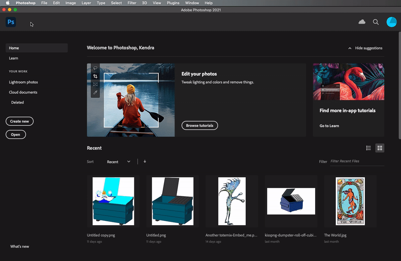Click The World.jpg file name
This screenshot has height=261, width=401.
[x=335, y=235]
